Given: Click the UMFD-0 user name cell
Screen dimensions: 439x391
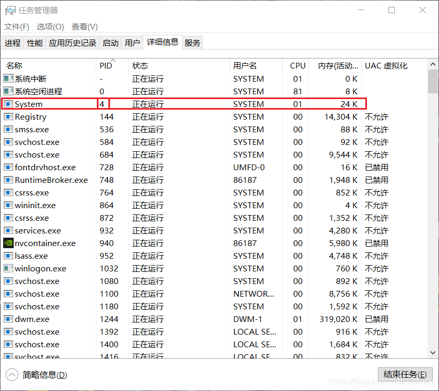Looking at the screenshot, I should click(x=249, y=168).
